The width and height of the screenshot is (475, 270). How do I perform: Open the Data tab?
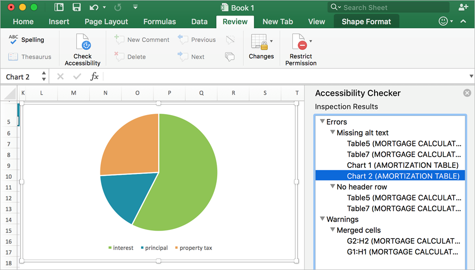click(199, 21)
